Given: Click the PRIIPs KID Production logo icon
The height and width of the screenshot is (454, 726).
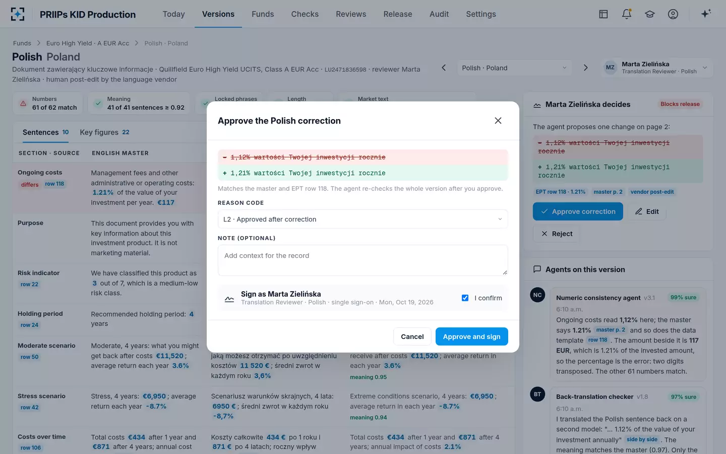Looking at the screenshot, I should [18, 14].
